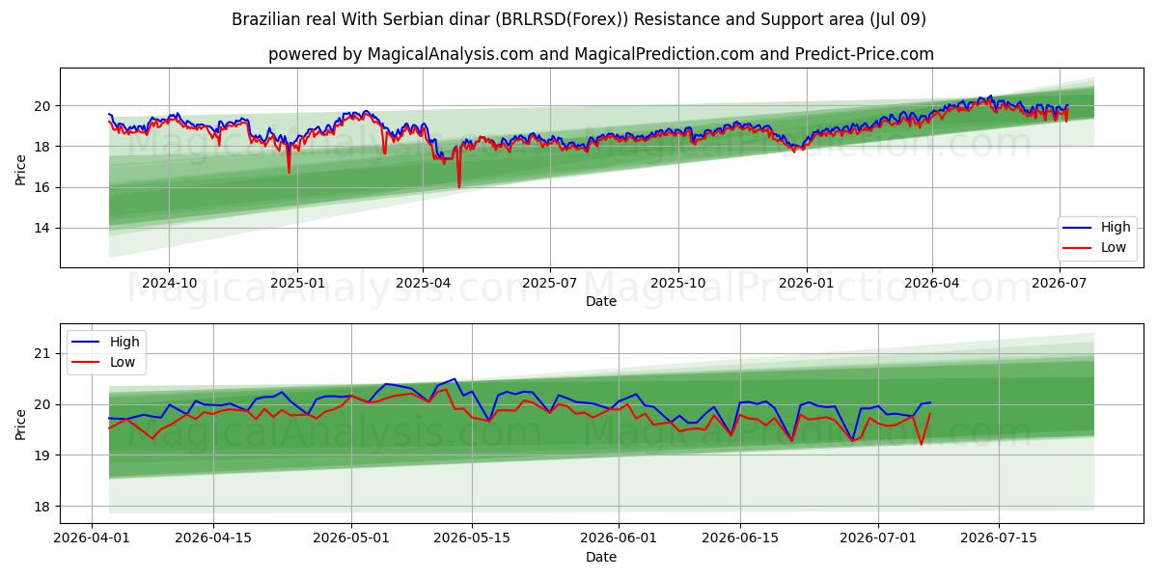
Task: Click the 2026-07-15 tick label
Action: (1001, 539)
